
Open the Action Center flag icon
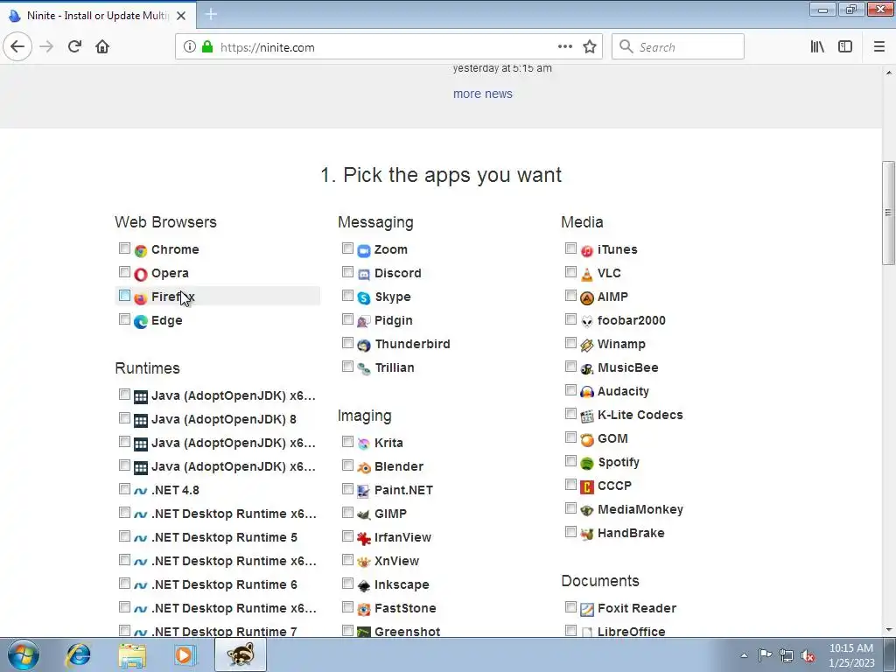click(765, 655)
